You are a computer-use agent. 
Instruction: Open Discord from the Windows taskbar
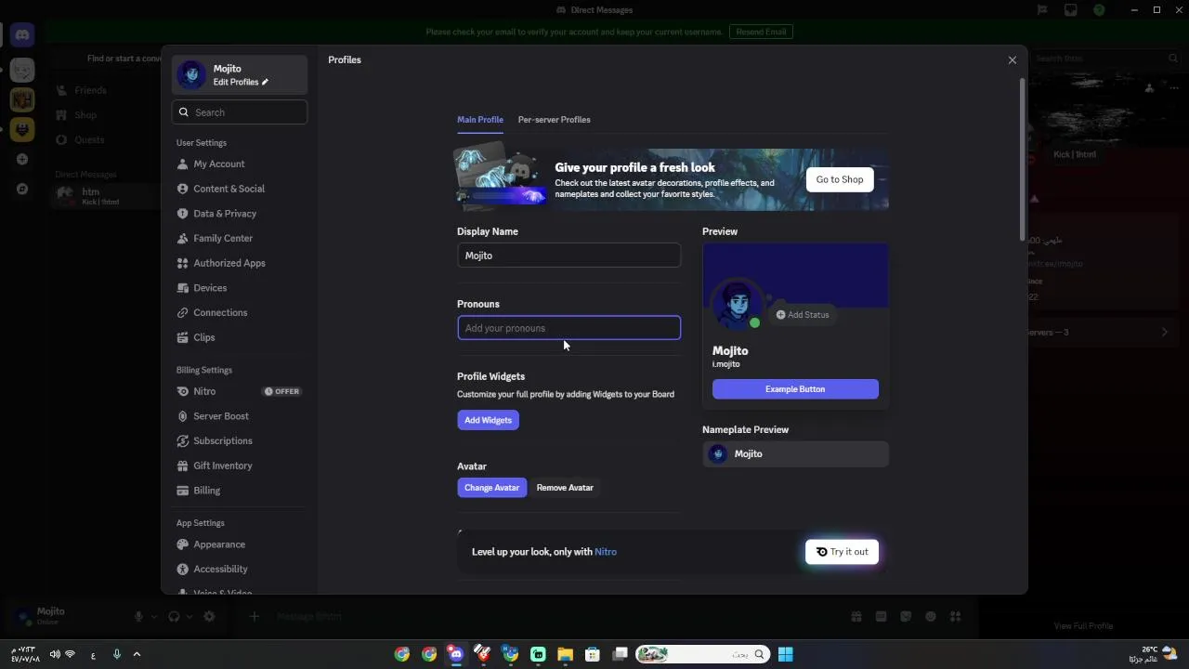tap(455, 654)
